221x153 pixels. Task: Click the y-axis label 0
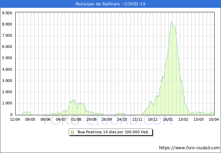point(11,115)
